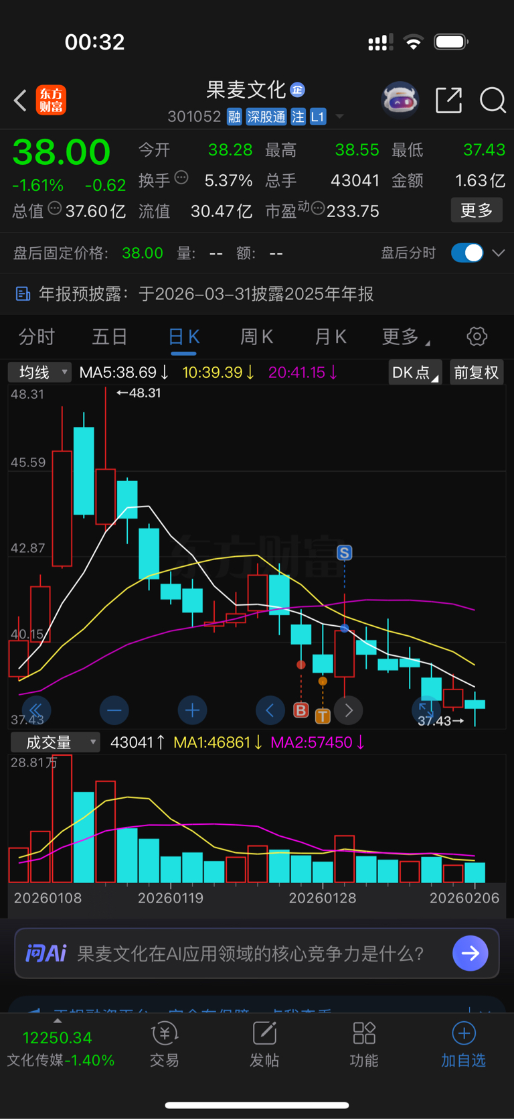Open 年报预披露 announcement

[257, 293]
